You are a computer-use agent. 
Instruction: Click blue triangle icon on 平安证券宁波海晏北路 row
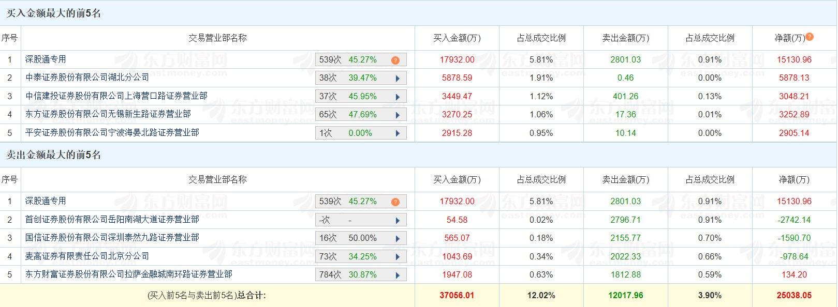point(398,133)
